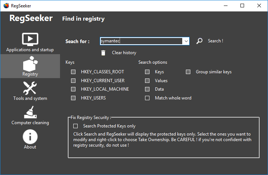This screenshot has height=175, width=268.
Task: Enable Group similar keys checkbox
Action: [x=188, y=72]
